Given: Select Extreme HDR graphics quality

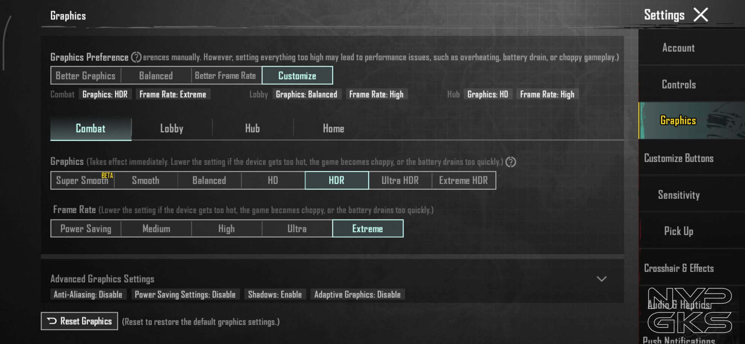Looking at the screenshot, I should tap(463, 181).
